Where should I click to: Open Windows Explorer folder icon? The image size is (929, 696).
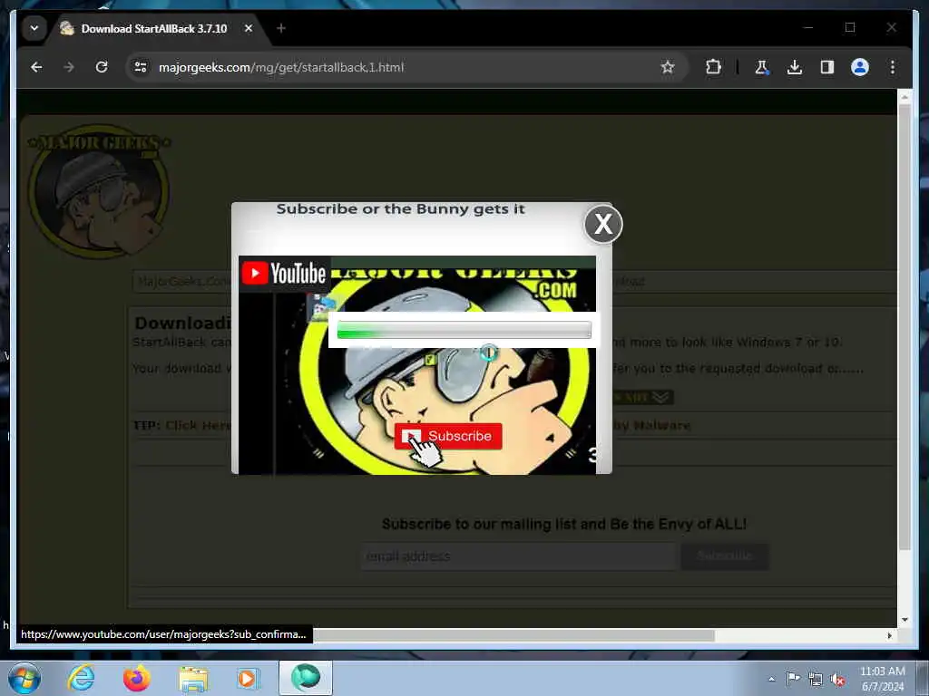(x=193, y=678)
